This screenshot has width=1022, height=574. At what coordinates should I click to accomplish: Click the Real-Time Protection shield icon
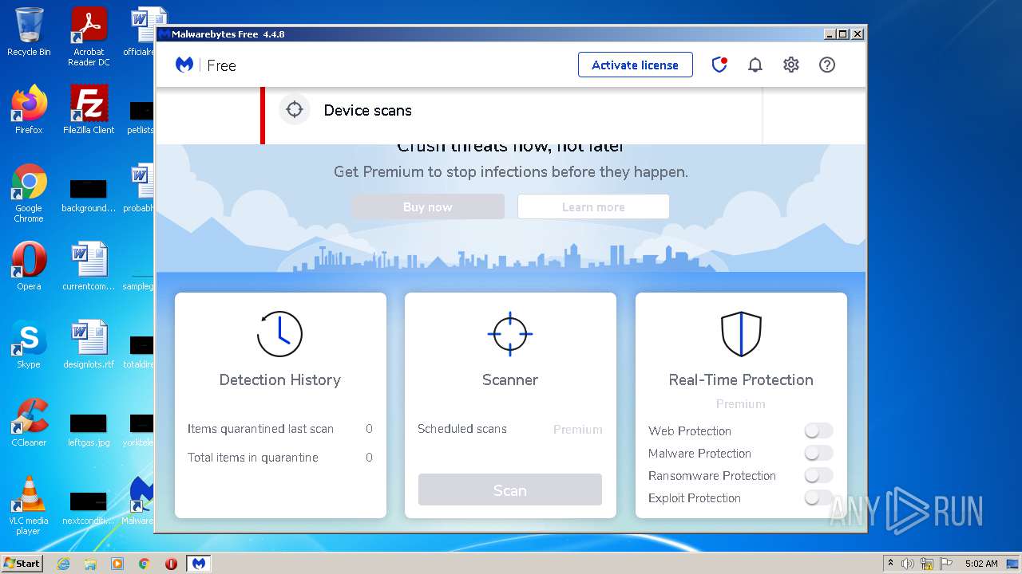741,333
